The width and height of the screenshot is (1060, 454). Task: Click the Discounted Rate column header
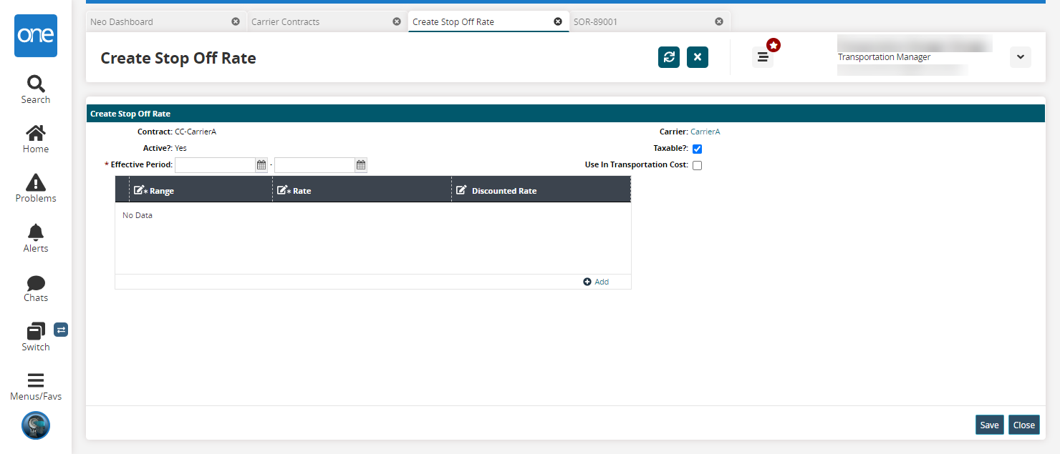click(541, 190)
